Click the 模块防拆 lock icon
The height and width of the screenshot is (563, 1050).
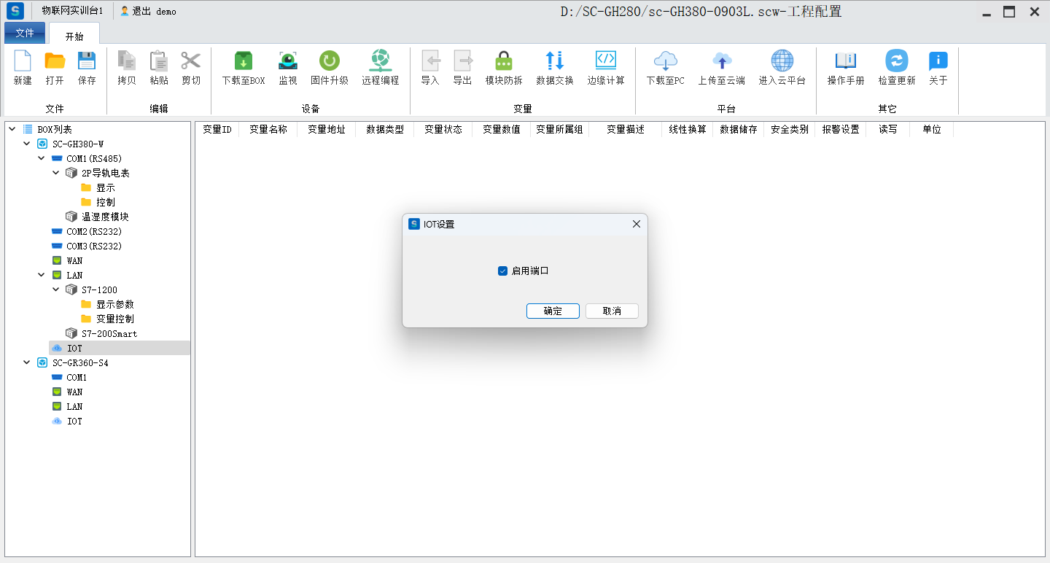[x=503, y=61]
